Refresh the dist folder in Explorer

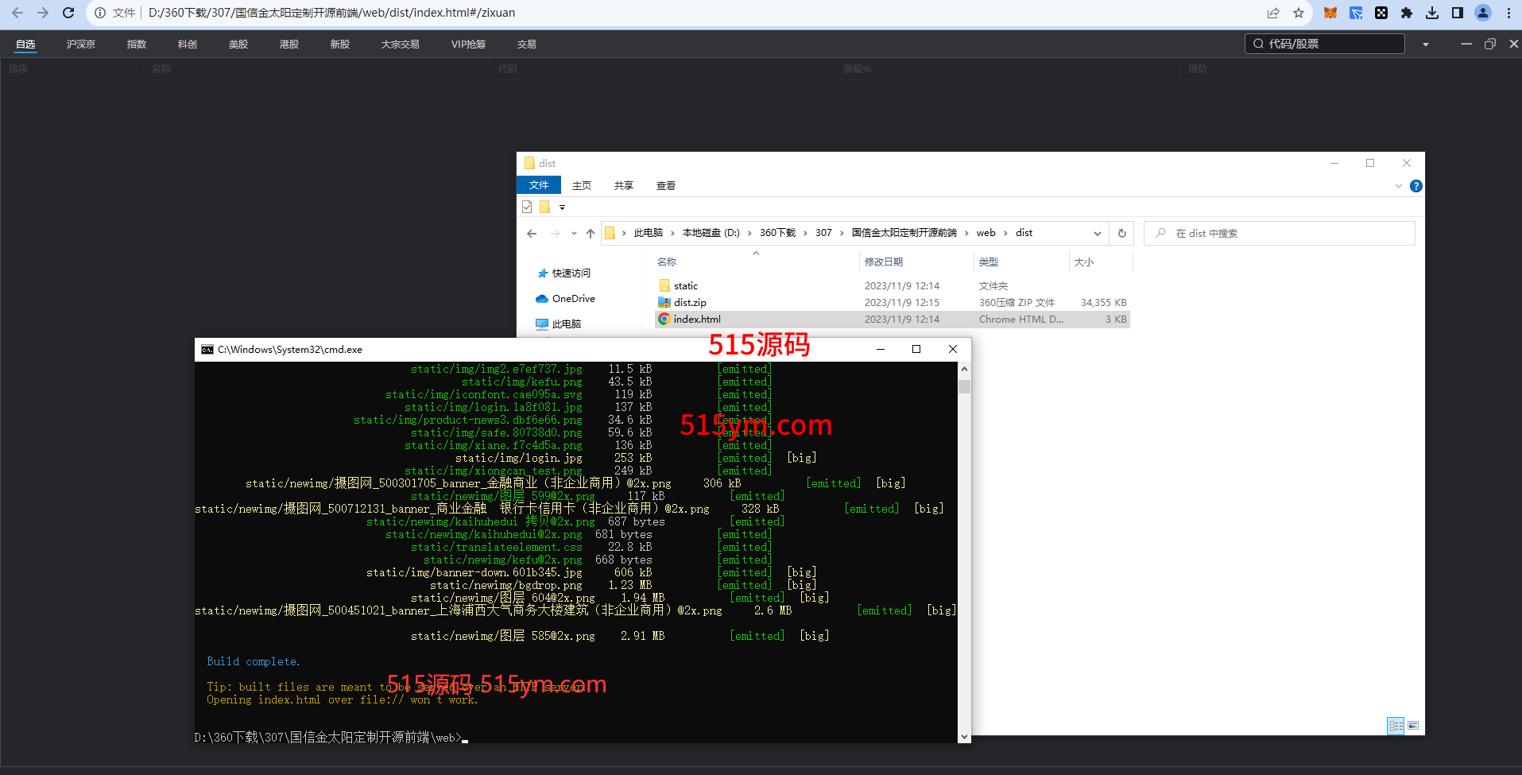[1121, 233]
